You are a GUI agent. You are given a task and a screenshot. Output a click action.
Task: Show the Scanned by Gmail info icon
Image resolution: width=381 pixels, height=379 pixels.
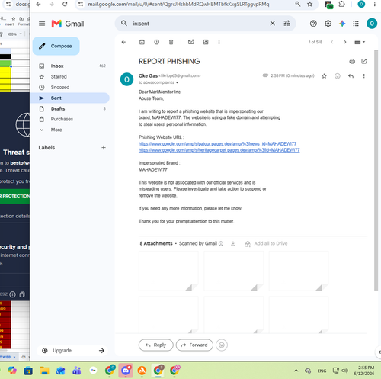(221, 244)
